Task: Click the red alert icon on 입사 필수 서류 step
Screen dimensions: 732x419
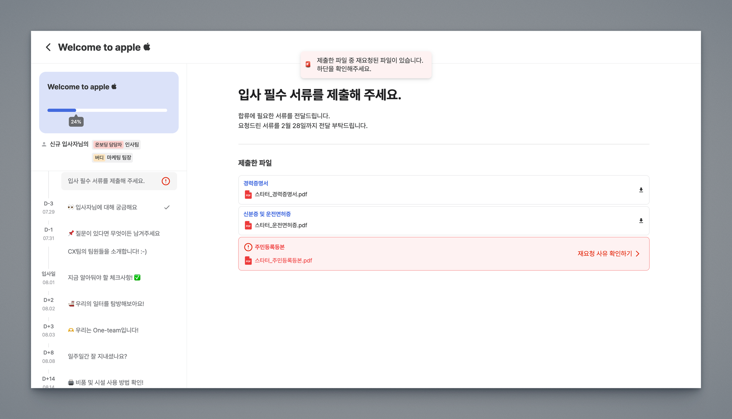Action: (x=166, y=181)
